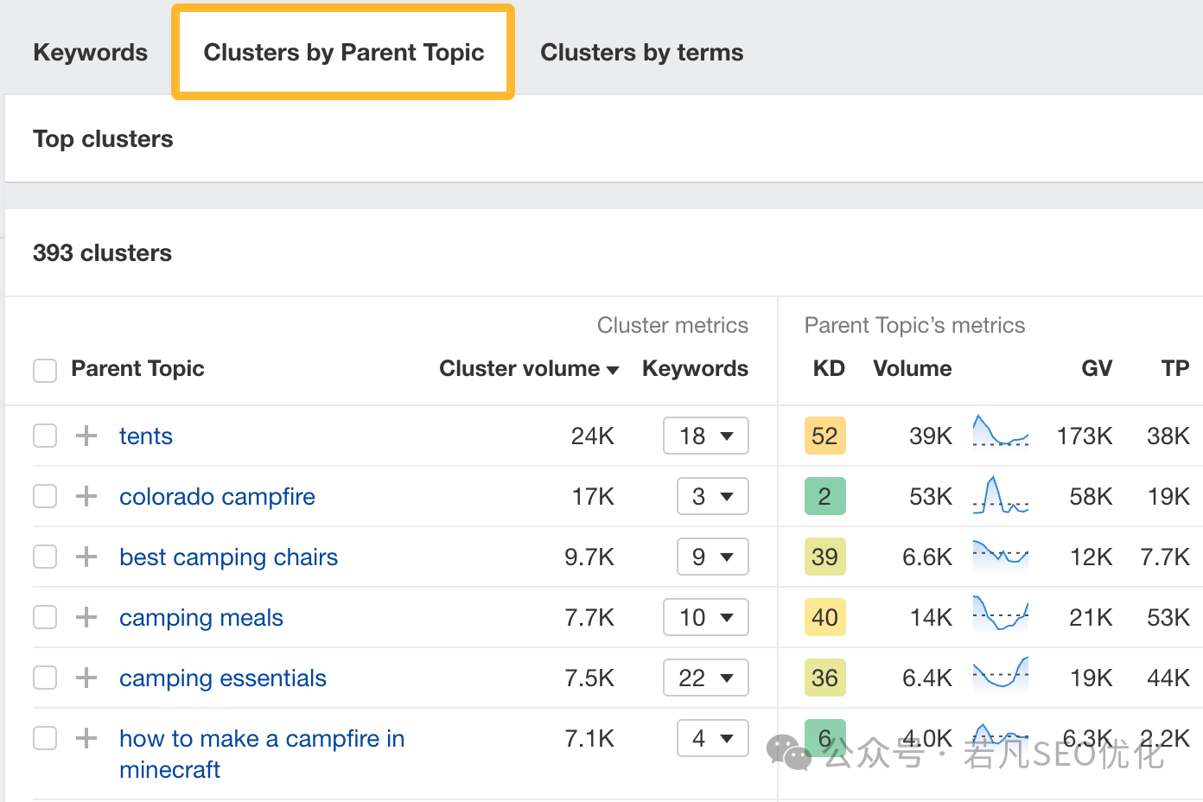Follow the colorado campfire link
The height and width of the screenshot is (802, 1203).
pyautogui.click(x=217, y=496)
